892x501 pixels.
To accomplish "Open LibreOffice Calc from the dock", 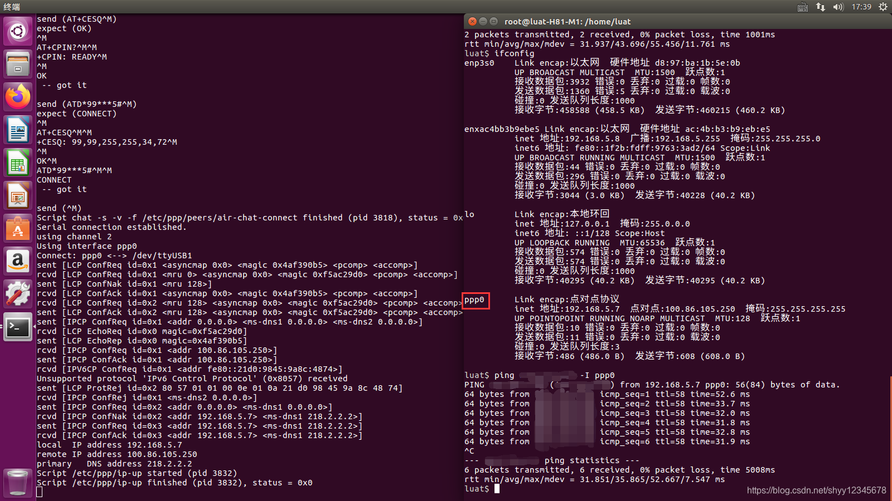I will (x=18, y=163).
